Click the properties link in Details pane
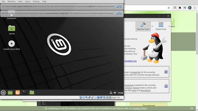The width and height of the screenshot is (198, 111). pos(136,72)
